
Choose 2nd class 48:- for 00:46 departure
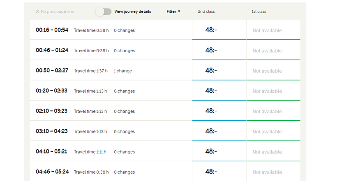[211, 50]
